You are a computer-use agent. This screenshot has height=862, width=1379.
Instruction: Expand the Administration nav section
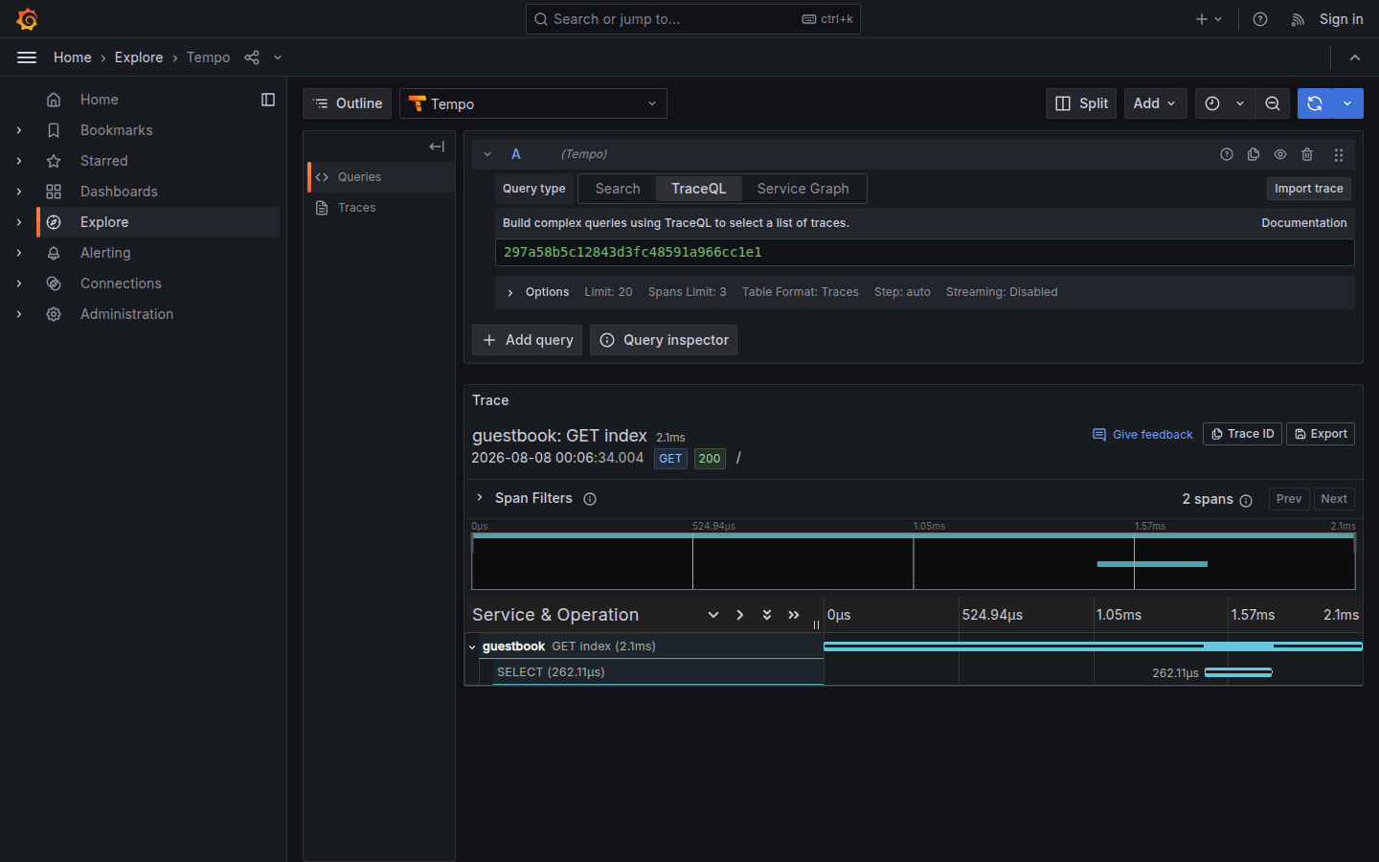click(x=19, y=314)
